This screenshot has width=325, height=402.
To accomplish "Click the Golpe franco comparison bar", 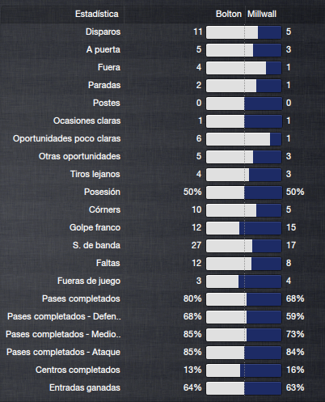I will 244,228.
